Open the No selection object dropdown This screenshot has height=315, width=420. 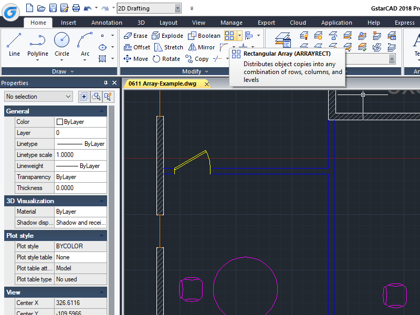click(38, 97)
